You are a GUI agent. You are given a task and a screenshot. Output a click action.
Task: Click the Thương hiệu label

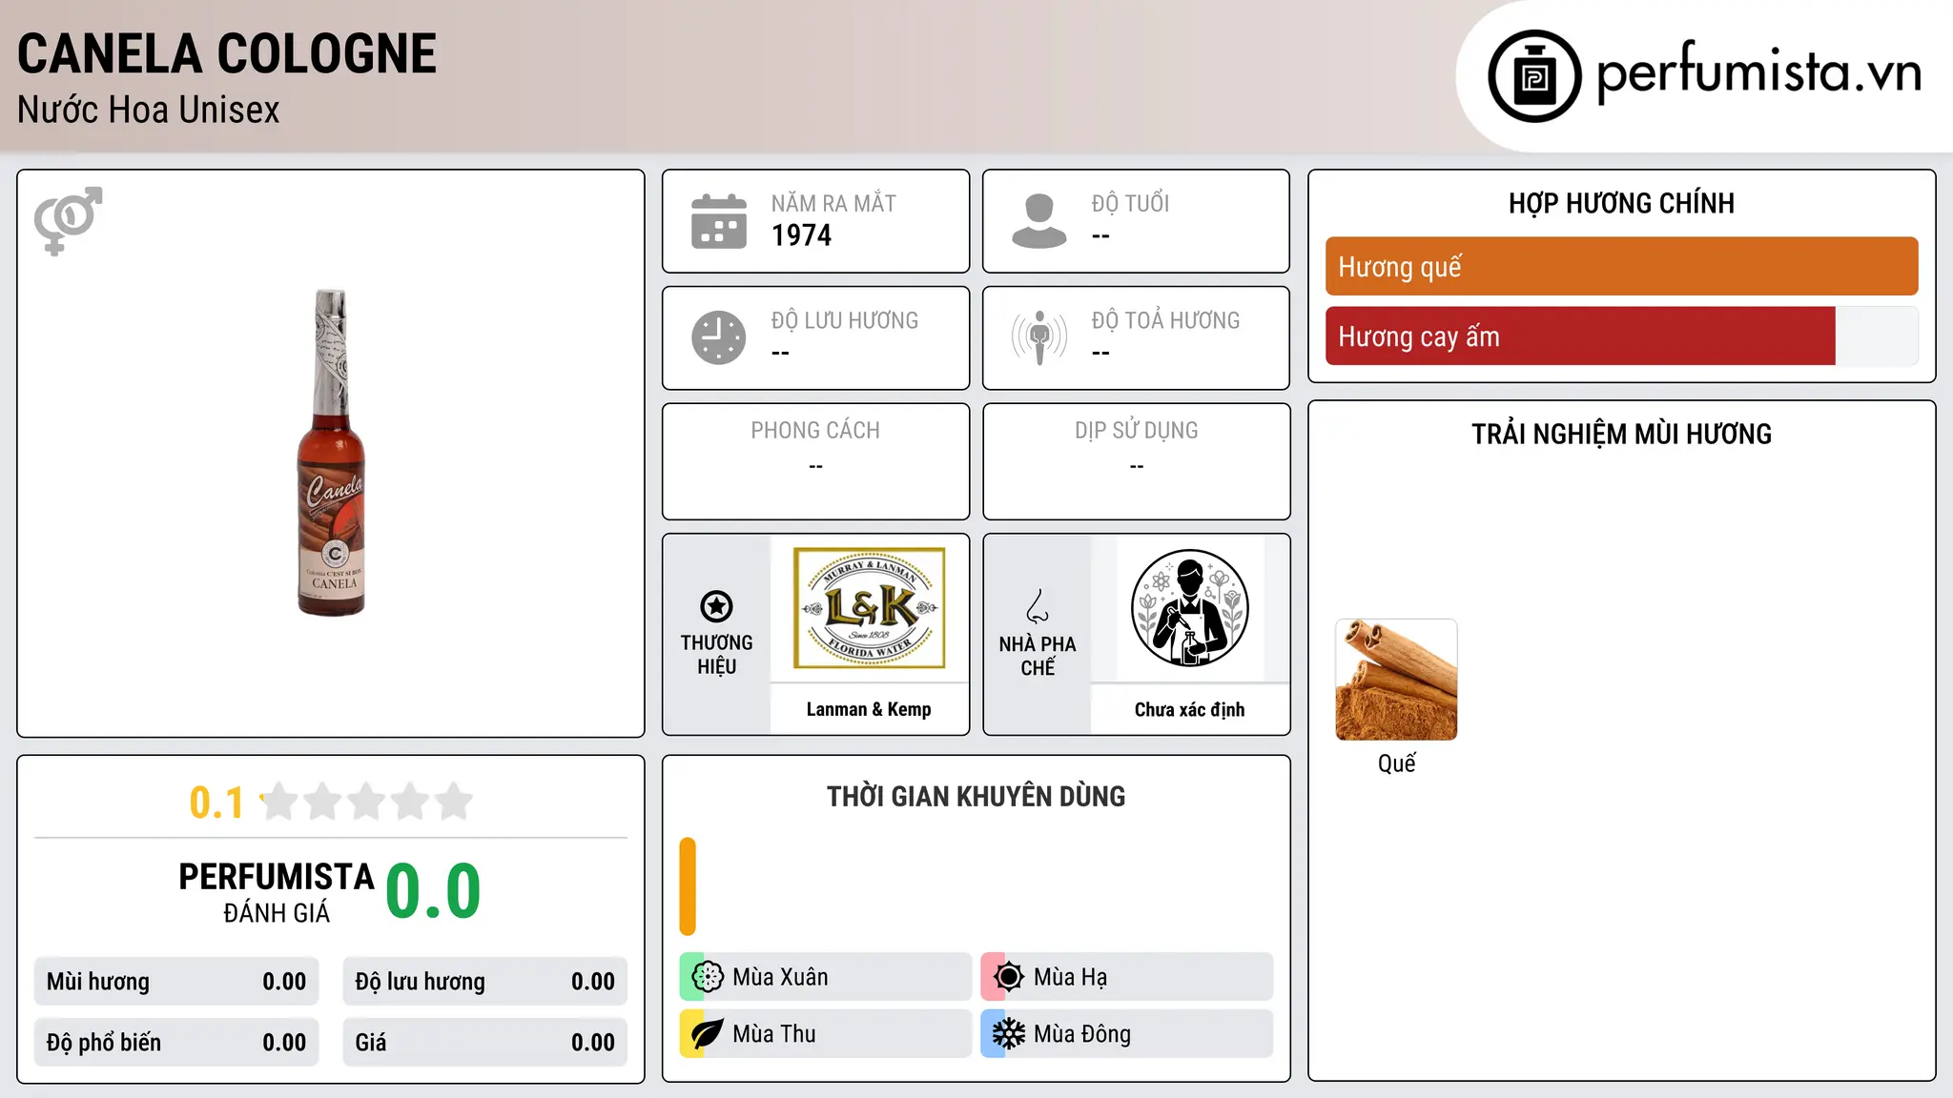point(716,655)
